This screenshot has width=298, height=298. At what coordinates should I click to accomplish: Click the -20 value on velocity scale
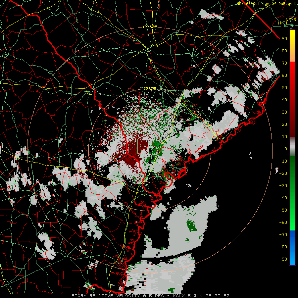tap(283, 173)
